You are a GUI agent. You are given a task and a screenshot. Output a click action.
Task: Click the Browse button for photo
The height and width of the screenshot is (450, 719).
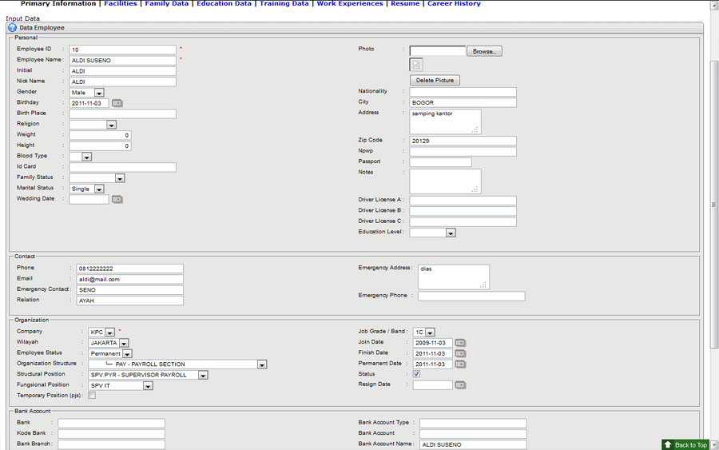click(483, 51)
